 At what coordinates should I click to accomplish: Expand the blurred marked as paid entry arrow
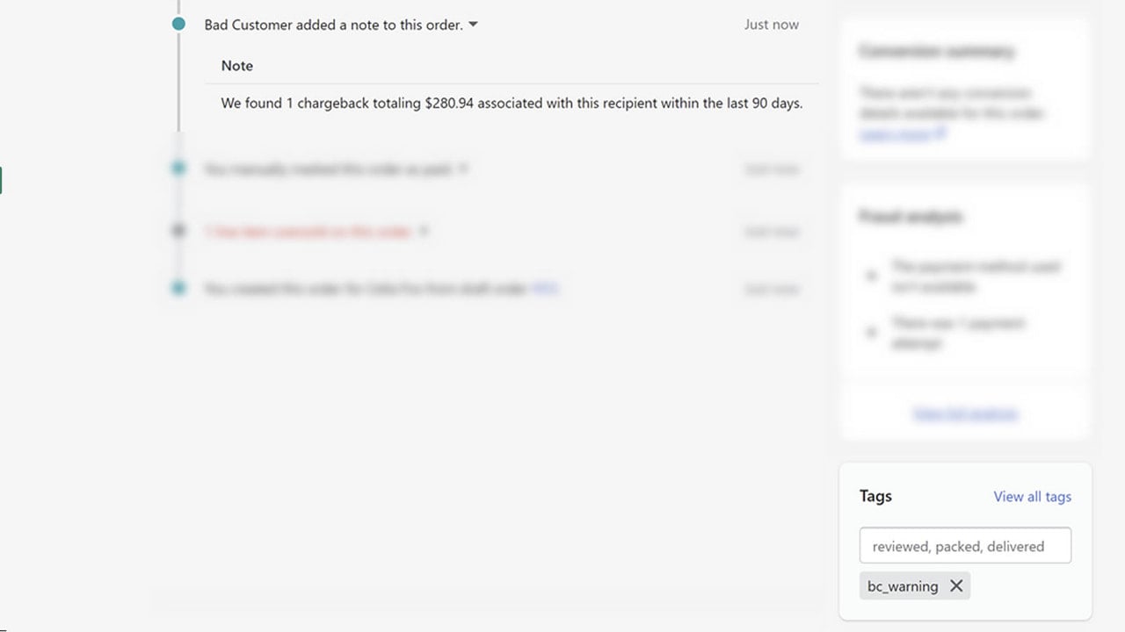pyautogui.click(x=463, y=168)
